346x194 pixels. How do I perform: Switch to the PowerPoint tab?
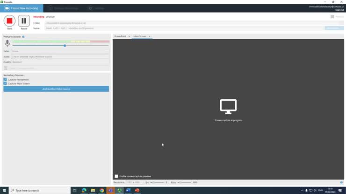click(x=120, y=36)
